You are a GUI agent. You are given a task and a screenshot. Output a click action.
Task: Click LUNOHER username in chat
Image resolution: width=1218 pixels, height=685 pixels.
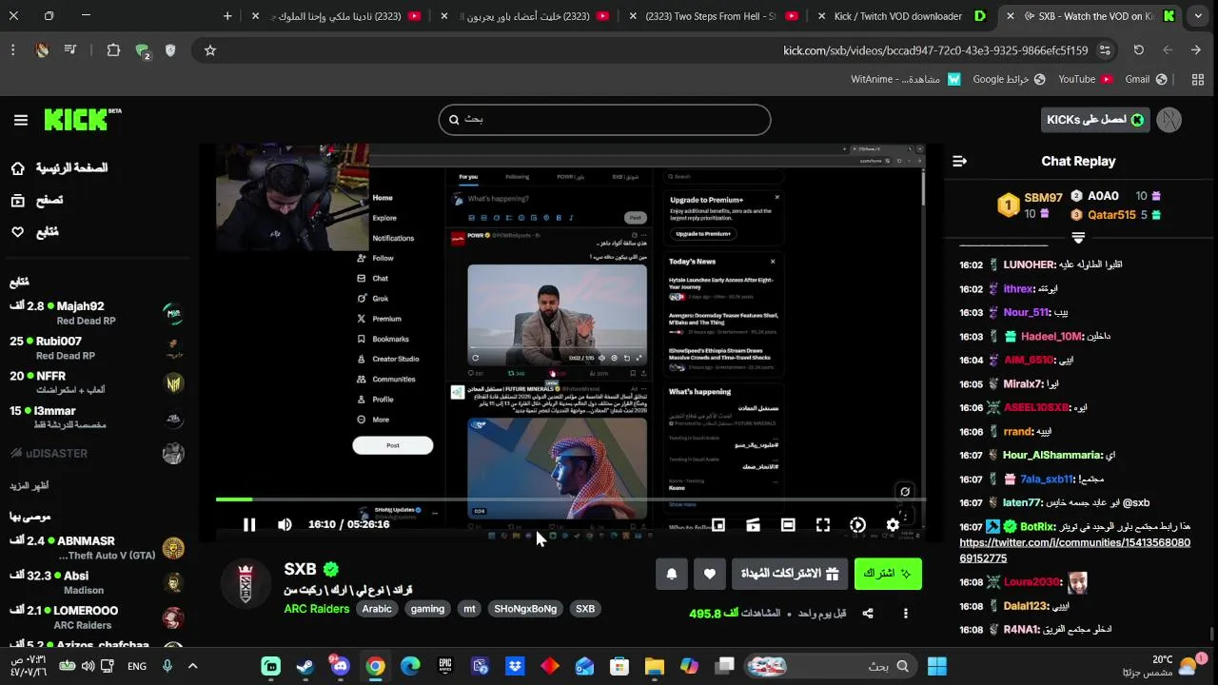[x=1029, y=264]
